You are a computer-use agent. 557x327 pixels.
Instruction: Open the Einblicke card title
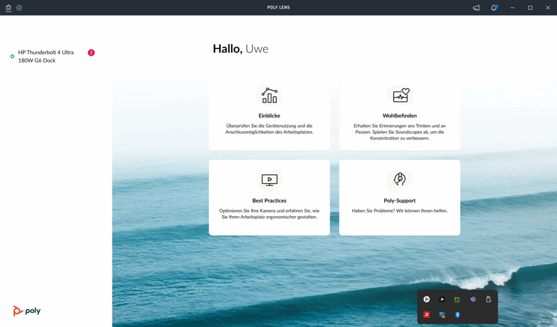pos(269,116)
